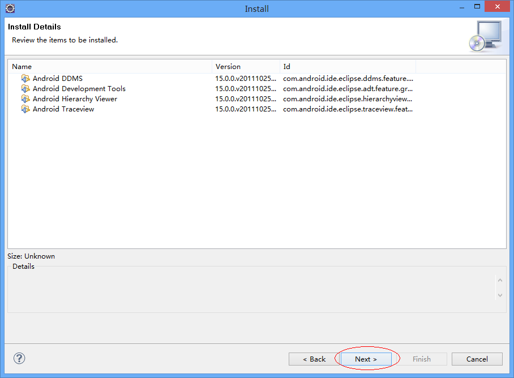Cancel the install wizard

pyautogui.click(x=477, y=359)
